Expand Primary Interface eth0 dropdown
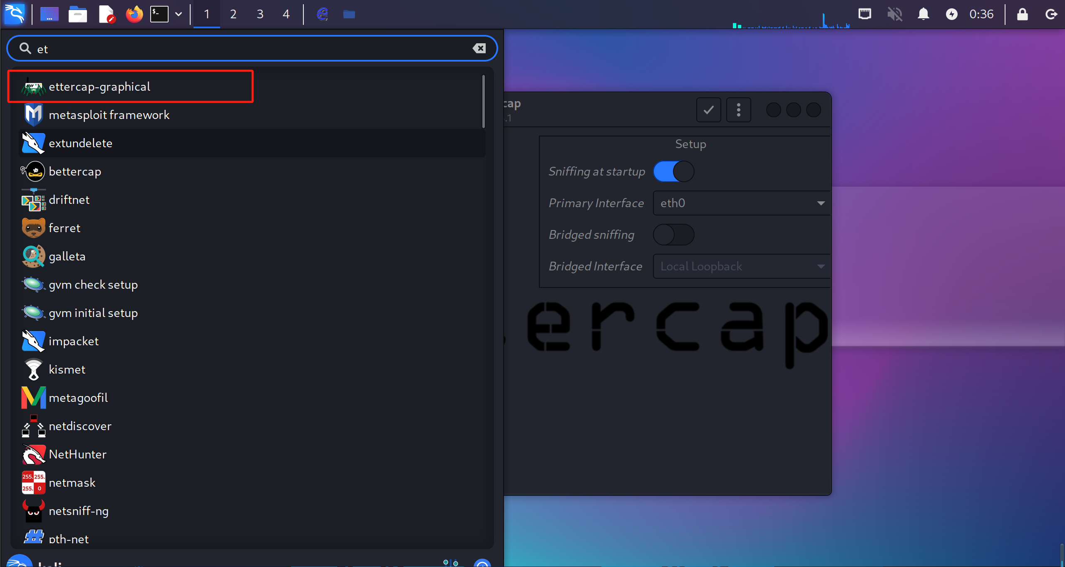Viewport: 1065px width, 567px height. (741, 203)
